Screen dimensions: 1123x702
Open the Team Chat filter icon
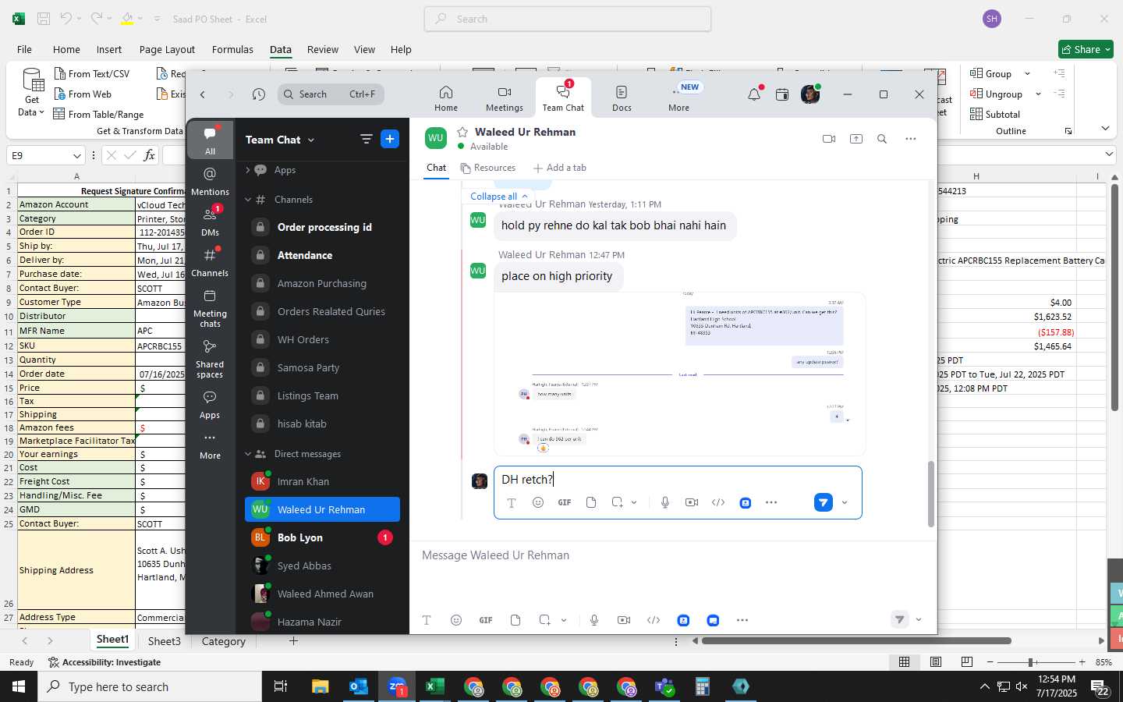click(366, 140)
